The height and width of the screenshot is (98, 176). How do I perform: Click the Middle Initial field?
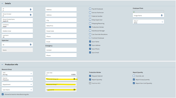tap(17, 31)
